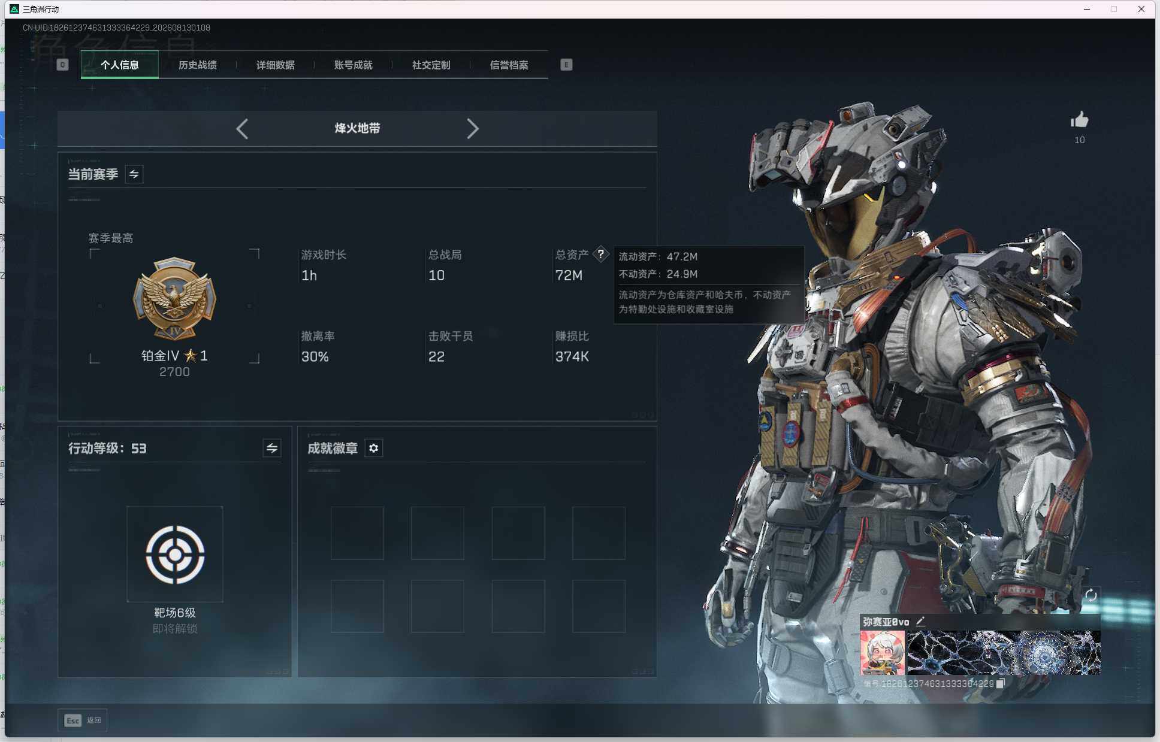
Task: Click the 铂金IV rank badge
Action: 174,299
